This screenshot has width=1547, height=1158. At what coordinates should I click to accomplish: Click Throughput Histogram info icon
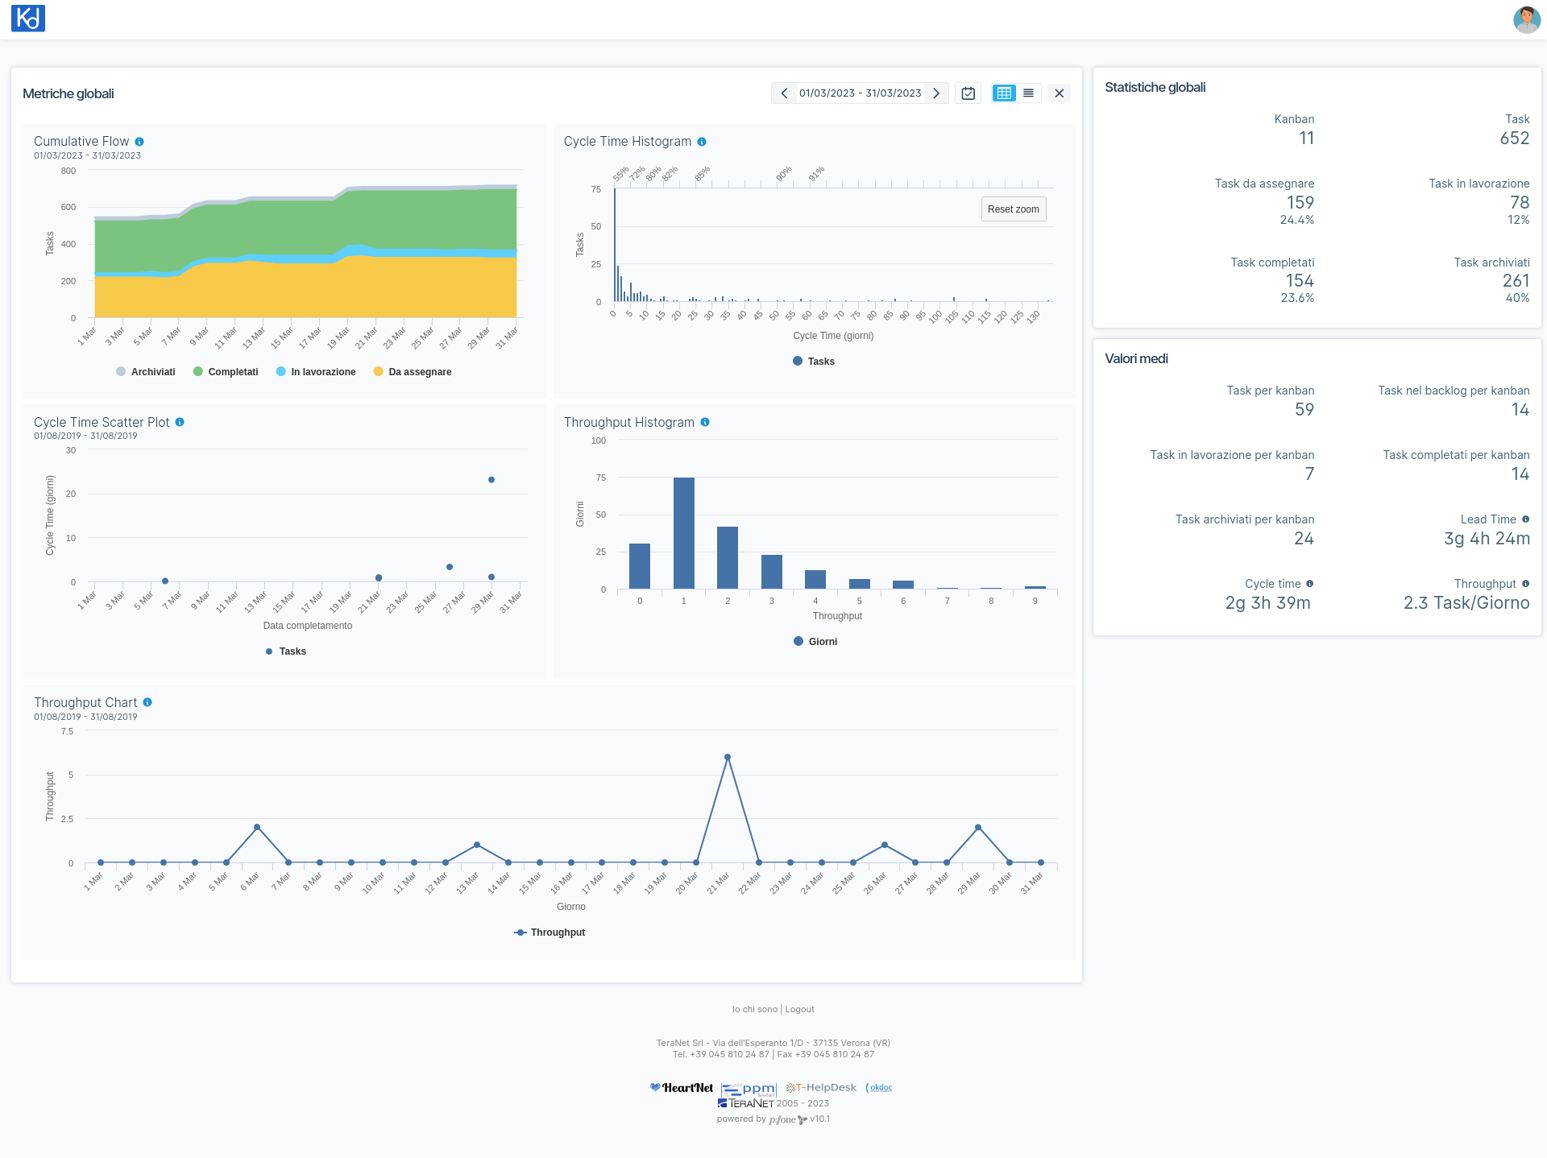click(x=705, y=422)
